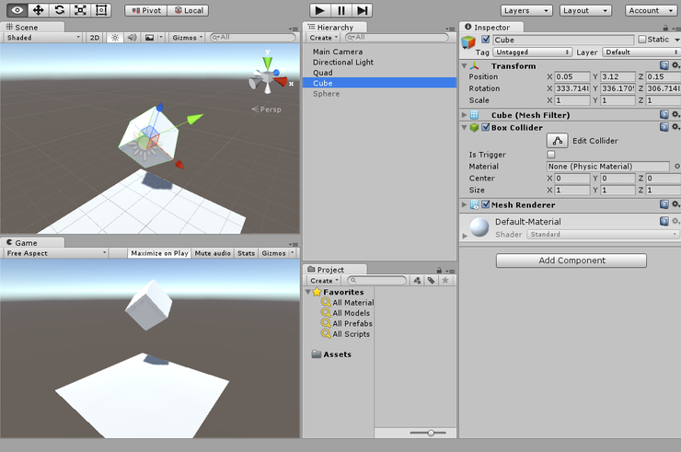Enable the Is Trigger checkbox

pos(551,155)
